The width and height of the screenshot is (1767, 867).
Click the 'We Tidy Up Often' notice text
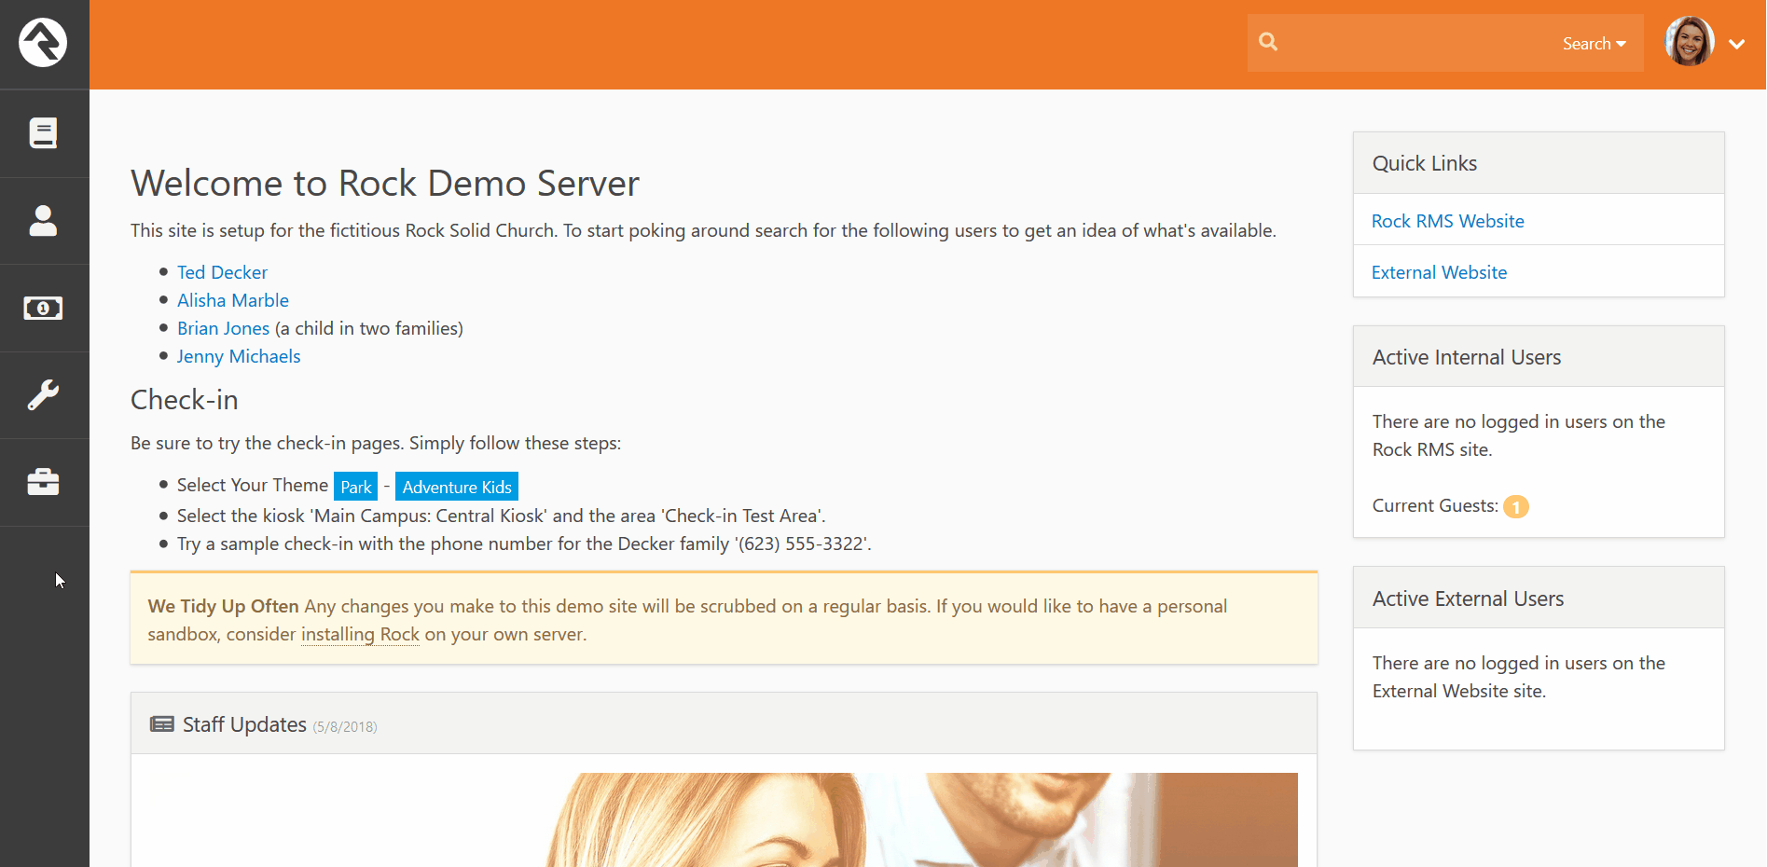(x=224, y=606)
